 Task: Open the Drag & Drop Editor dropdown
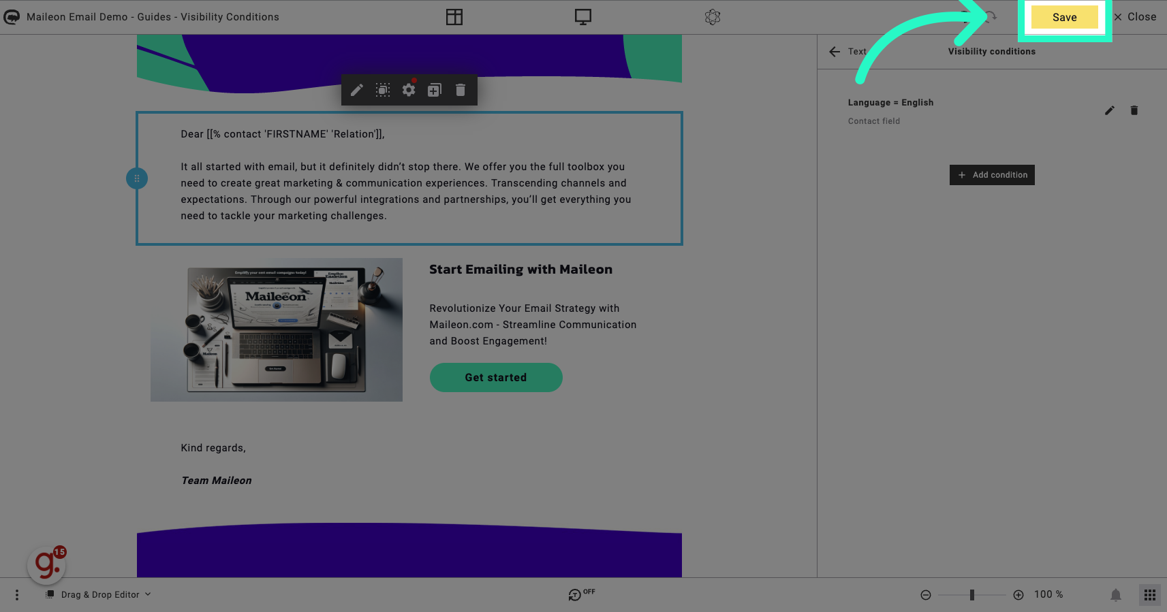pyautogui.click(x=99, y=594)
